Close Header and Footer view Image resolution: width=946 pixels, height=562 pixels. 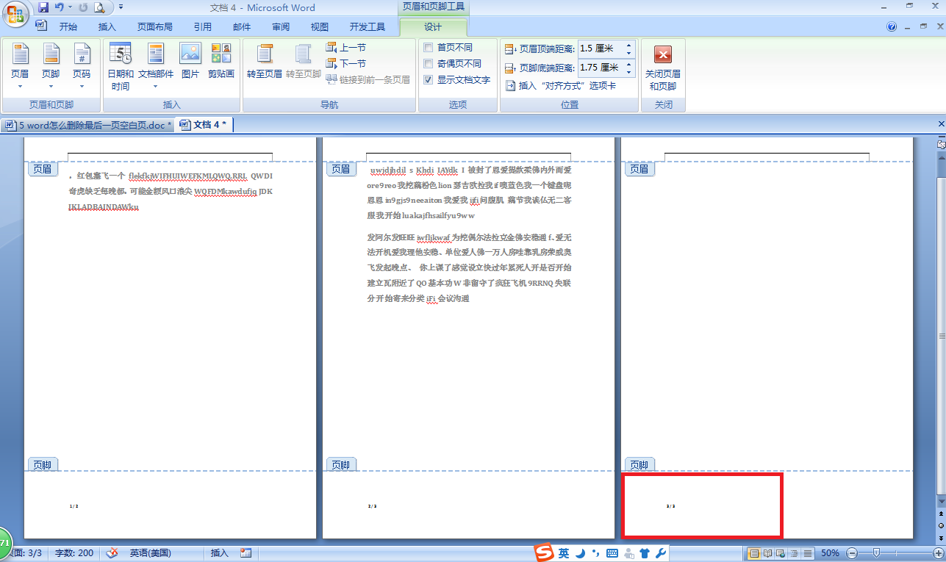click(x=663, y=65)
